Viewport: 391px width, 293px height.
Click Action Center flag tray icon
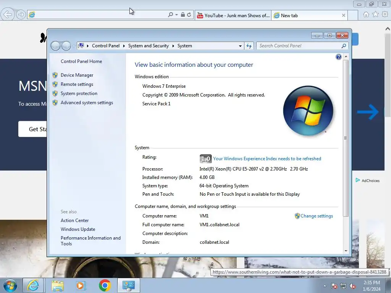pyautogui.click(x=334, y=286)
